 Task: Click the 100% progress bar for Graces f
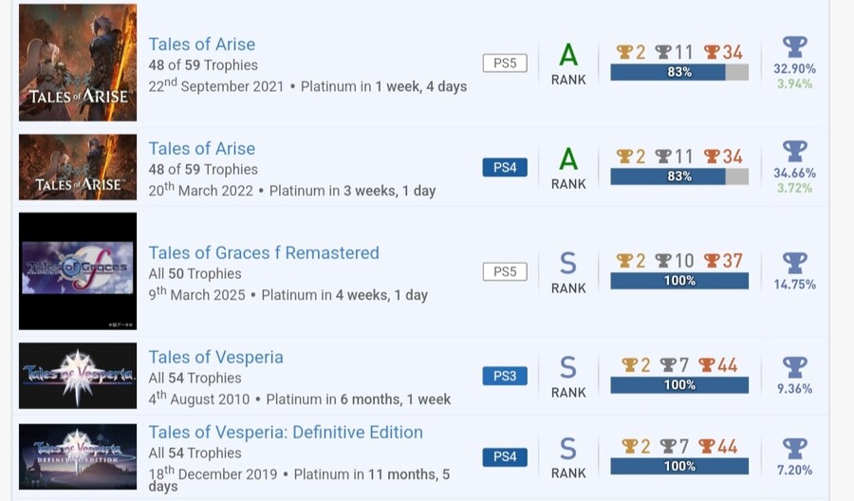tap(679, 281)
